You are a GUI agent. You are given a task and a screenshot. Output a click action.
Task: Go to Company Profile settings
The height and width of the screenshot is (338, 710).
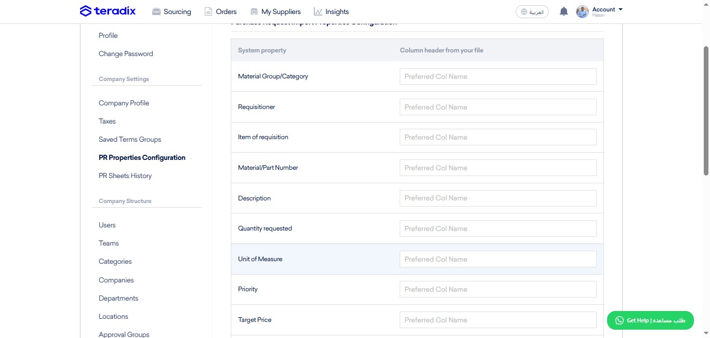click(124, 103)
